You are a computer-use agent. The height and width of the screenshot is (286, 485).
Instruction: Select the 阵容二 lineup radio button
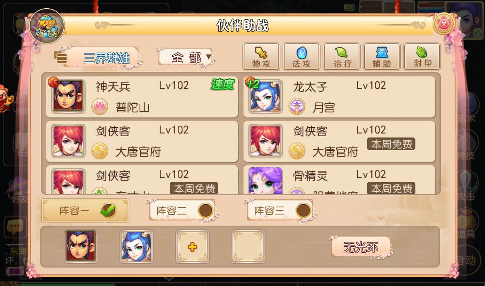pyautogui.click(x=206, y=211)
